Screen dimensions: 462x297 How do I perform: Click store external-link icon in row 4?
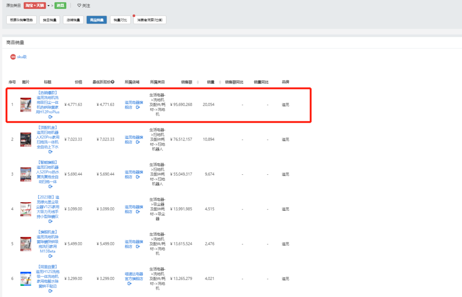[x=138, y=212]
